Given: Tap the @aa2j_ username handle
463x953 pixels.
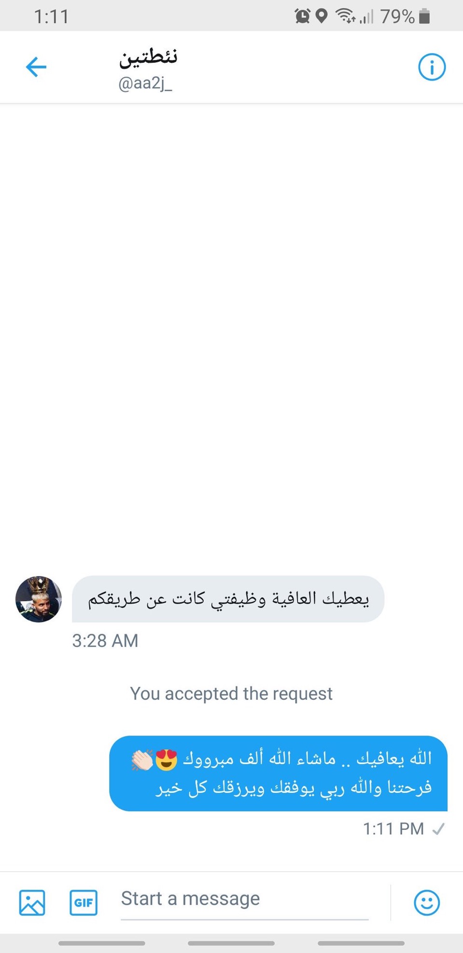Looking at the screenshot, I should 145,83.
